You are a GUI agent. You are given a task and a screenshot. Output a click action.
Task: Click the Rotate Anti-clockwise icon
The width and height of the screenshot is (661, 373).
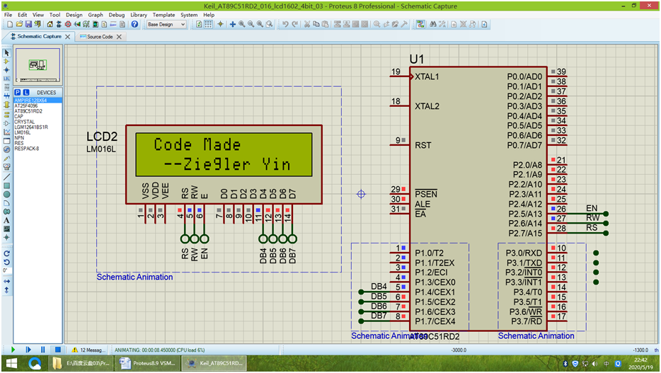tap(6, 262)
